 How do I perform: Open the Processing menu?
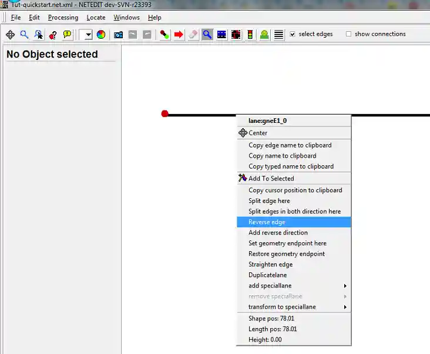(x=63, y=18)
